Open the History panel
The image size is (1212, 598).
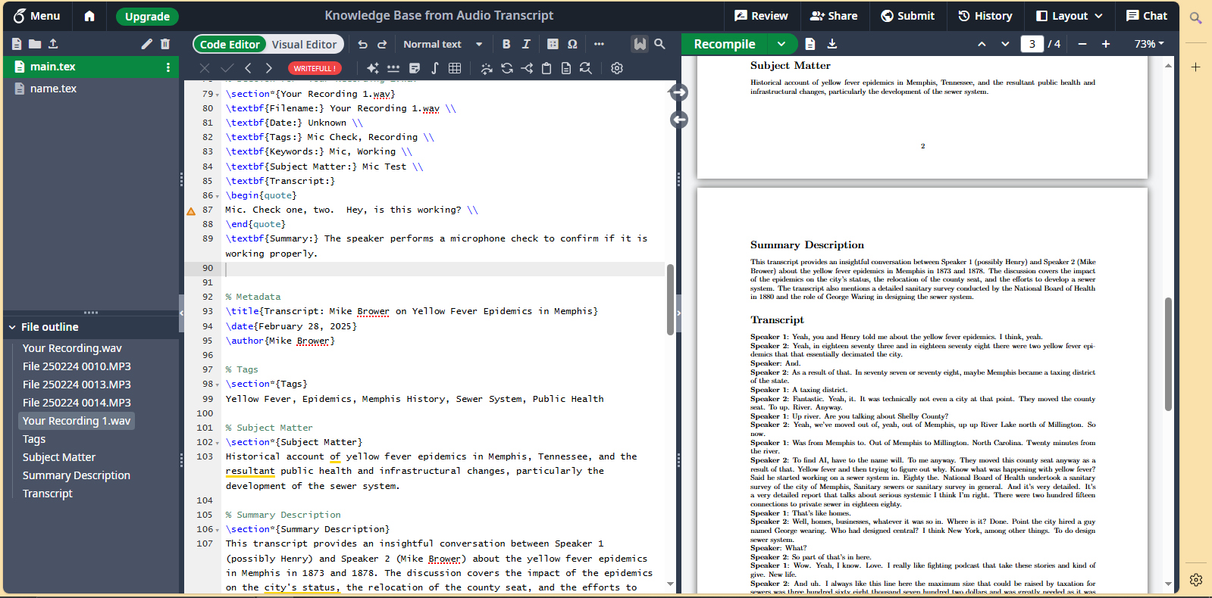pyautogui.click(x=985, y=16)
